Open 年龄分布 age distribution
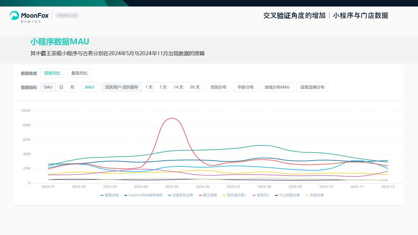 (x=246, y=87)
